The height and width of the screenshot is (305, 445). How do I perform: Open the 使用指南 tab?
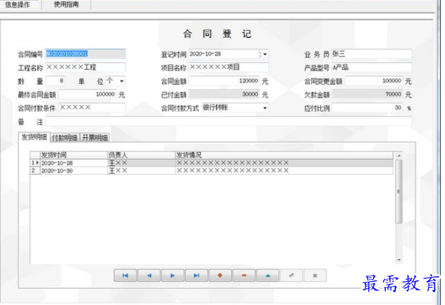(x=66, y=4)
